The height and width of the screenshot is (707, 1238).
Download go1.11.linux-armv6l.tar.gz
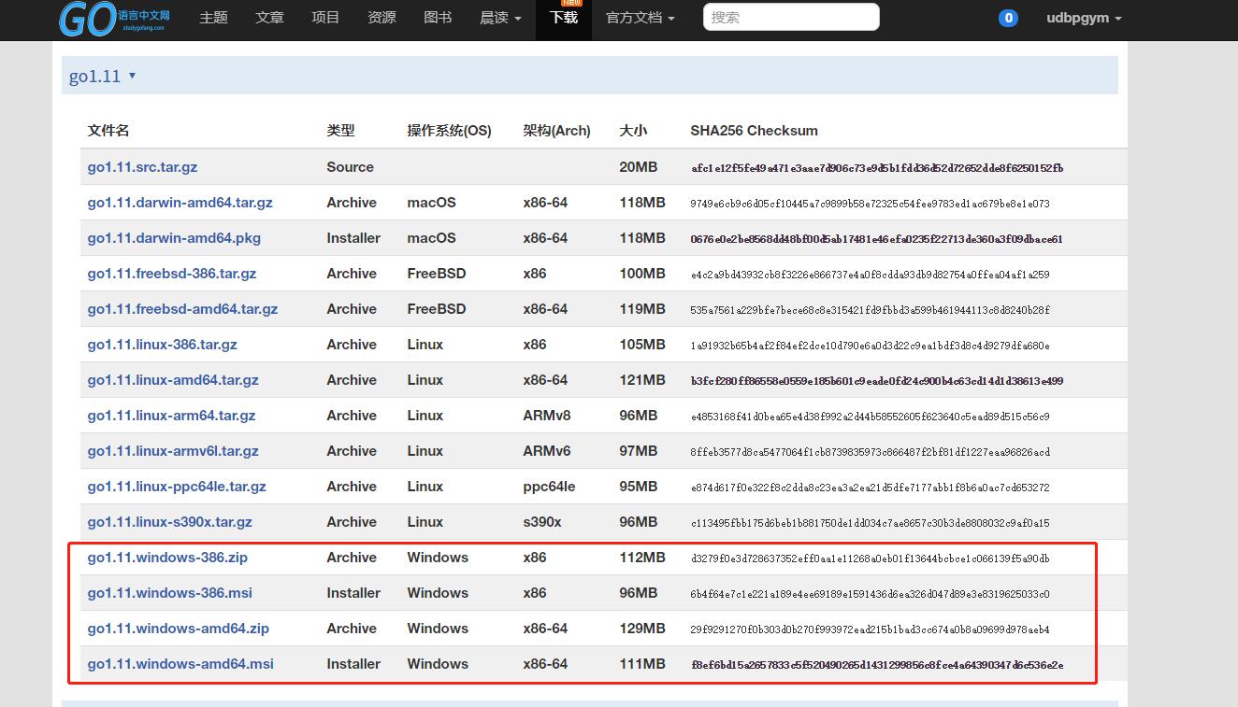(x=173, y=451)
